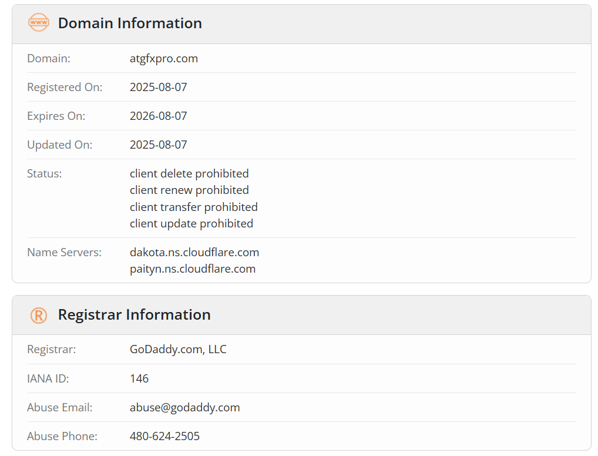Screen dimensions: 598x456
Task: Click the Domain Information heading
Action: pyautogui.click(x=130, y=24)
